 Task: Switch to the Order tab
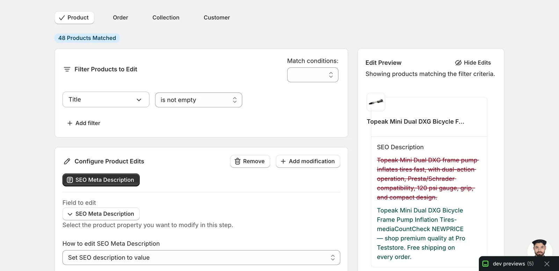point(121,18)
